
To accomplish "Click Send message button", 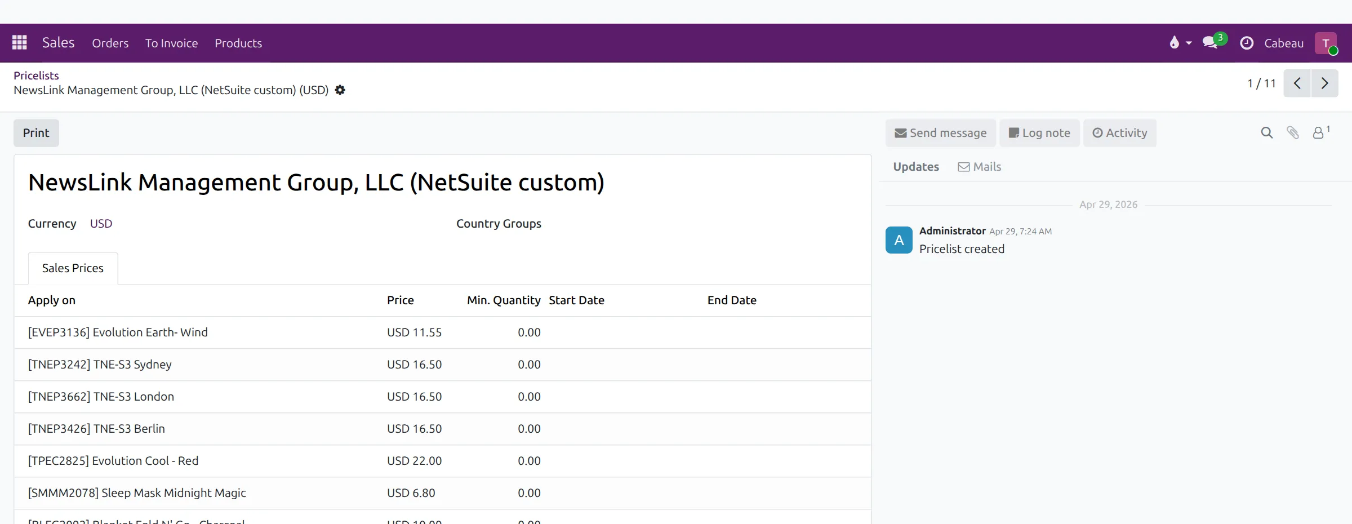I will pos(941,133).
